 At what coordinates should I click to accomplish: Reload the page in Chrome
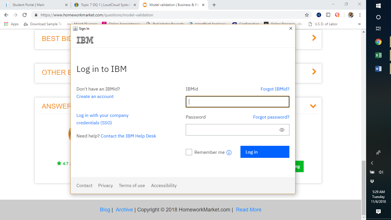[x=25, y=15]
